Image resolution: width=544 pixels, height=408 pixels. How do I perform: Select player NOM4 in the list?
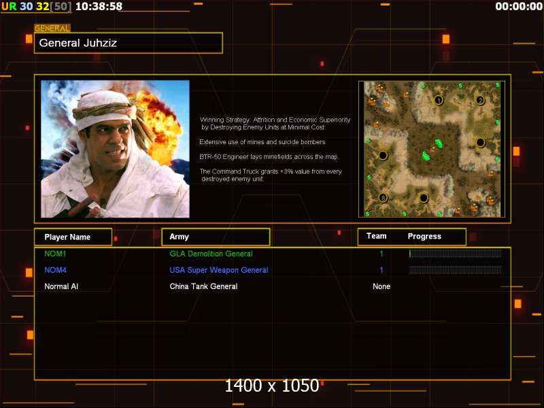coord(56,270)
